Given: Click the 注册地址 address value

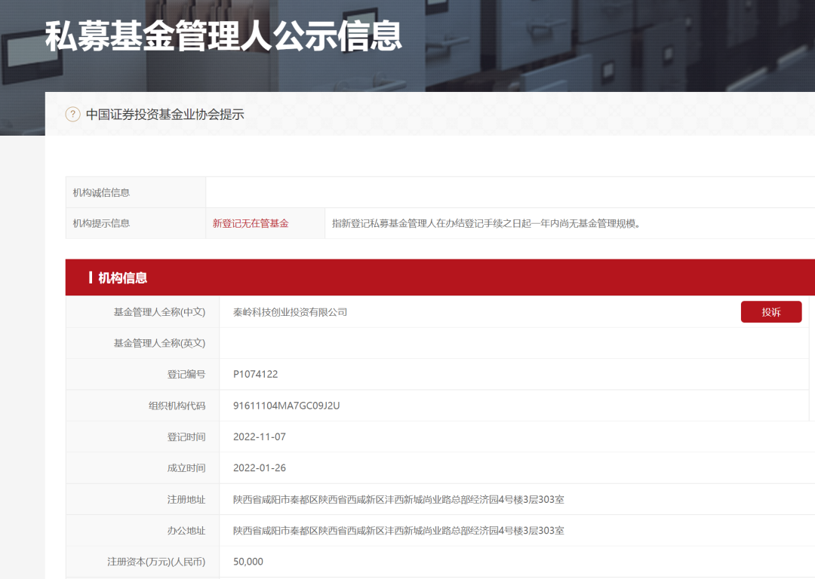Looking at the screenshot, I should click(x=398, y=499).
